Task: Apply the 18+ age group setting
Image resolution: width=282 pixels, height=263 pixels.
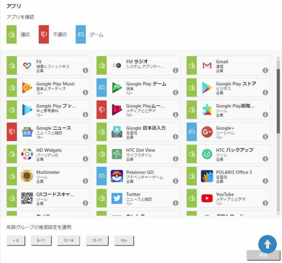Action: tap(124, 240)
